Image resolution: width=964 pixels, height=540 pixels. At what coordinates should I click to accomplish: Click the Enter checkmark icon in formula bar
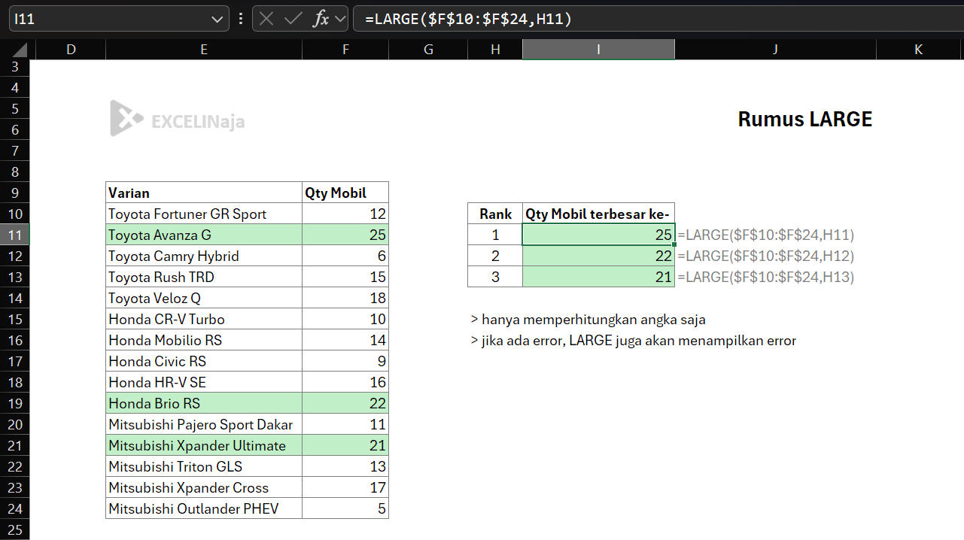(293, 19)
